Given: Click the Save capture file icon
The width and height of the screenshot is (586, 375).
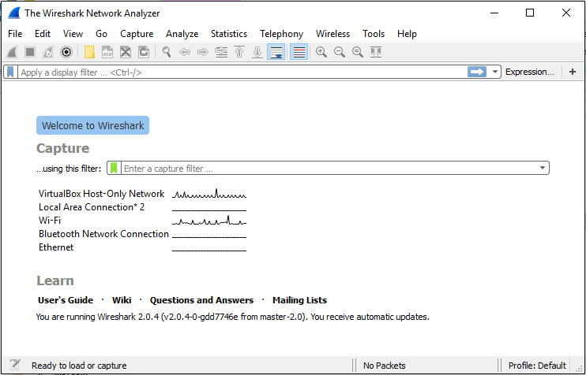Looking at the screenshot, I should 107,52.
